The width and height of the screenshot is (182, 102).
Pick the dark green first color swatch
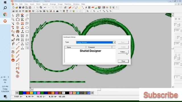pos(21,93)
